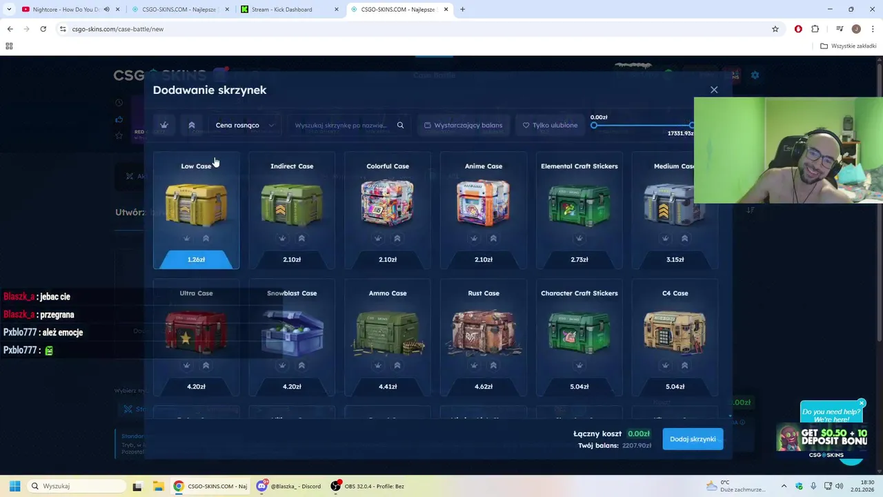
Task: Select the Low Case card
Action: point(196,211)
